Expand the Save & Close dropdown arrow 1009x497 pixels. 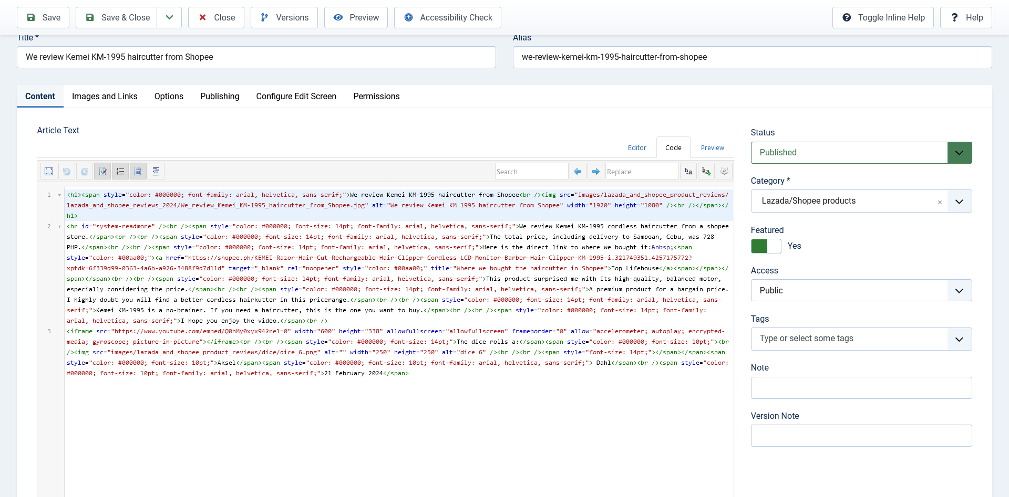pyautogui.click(x=169, y=18)
